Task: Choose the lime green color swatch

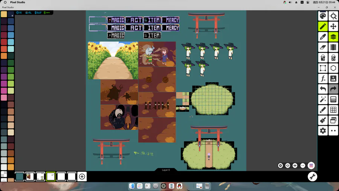Action: tap(11, 83)
